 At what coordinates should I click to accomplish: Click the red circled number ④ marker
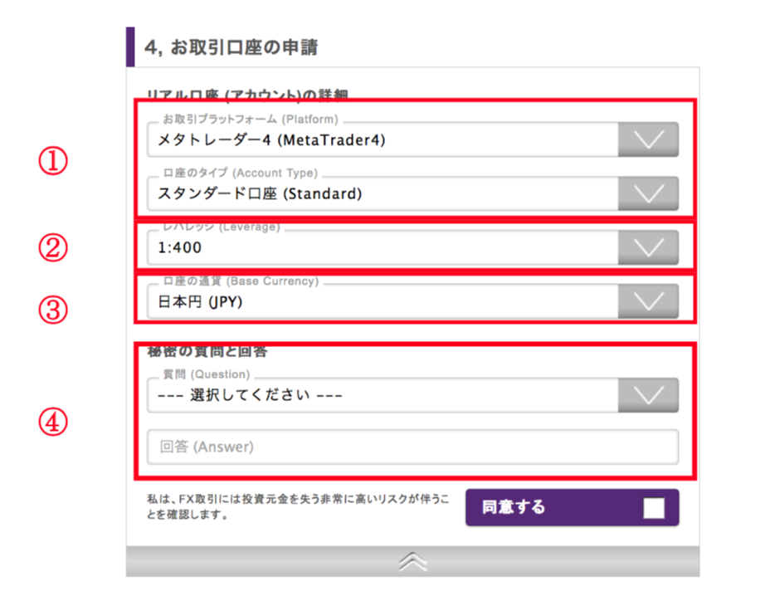click(55, 422)
